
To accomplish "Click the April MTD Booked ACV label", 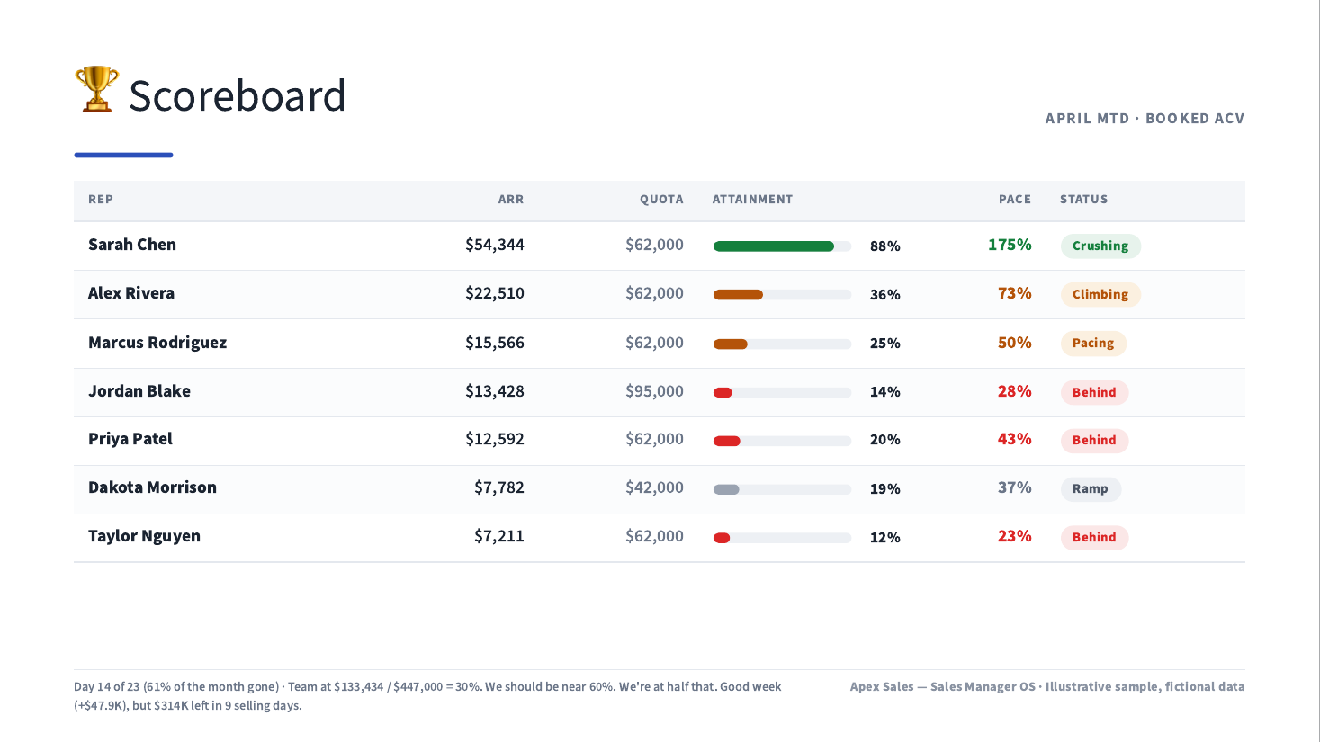I will 1145,119.
